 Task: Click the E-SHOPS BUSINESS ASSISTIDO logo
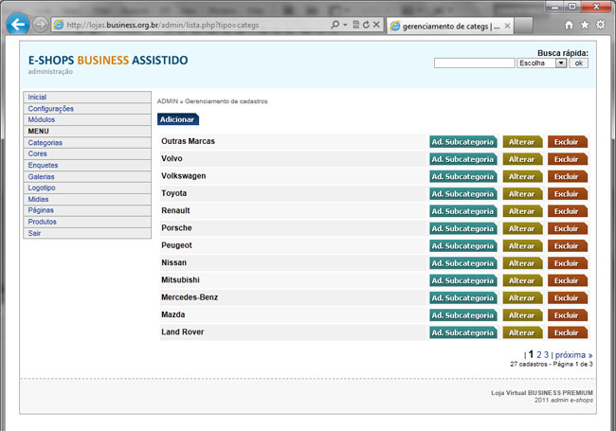[x=108, y=60]
